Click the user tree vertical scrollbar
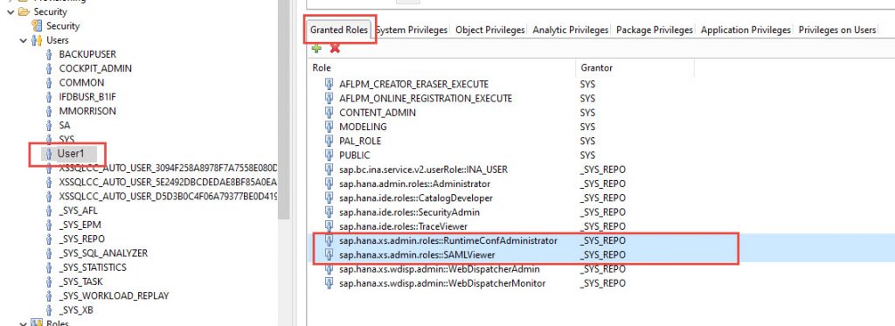Screen dimensions: 895x326 (x=284, y=108)
